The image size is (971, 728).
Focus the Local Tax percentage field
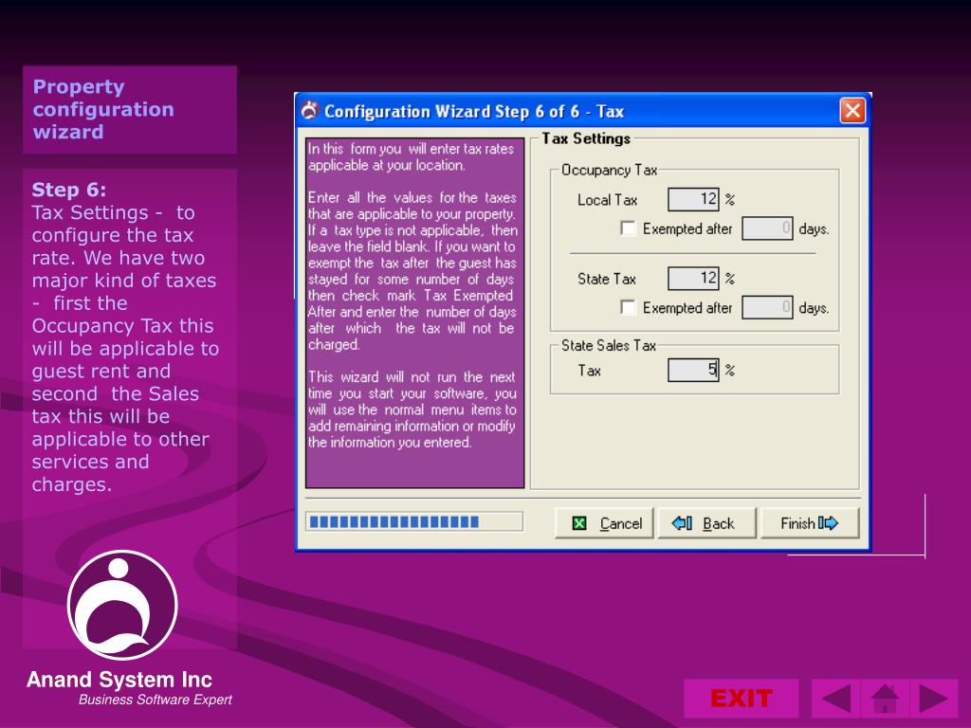693,199
